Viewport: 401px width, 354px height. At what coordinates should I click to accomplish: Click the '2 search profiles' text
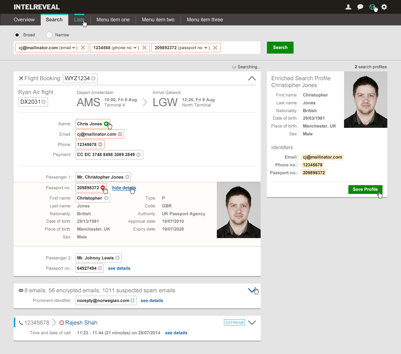pyautogui.click(x=371, y=67)
